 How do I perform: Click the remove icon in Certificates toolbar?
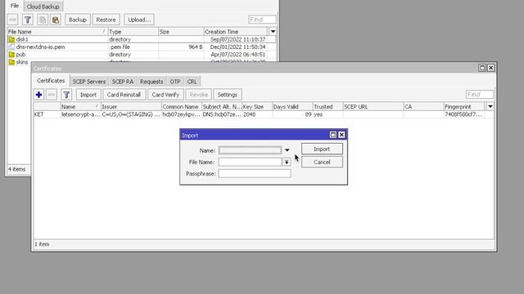click(52, 95)
